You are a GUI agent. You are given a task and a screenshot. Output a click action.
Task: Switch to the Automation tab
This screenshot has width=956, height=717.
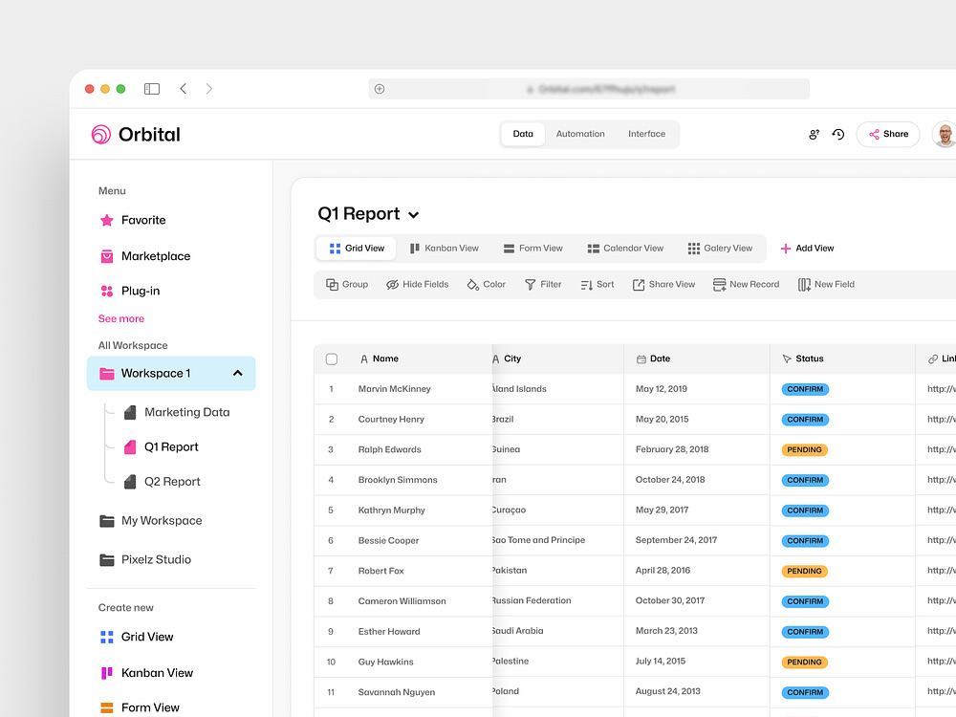pyautogui.click(x=580, y=134)
